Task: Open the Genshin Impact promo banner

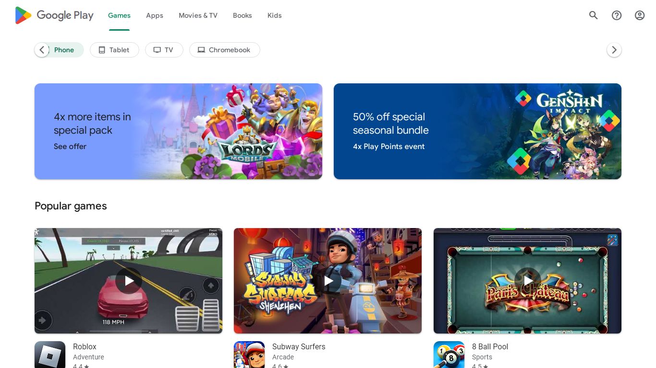Action: (477, 131)
